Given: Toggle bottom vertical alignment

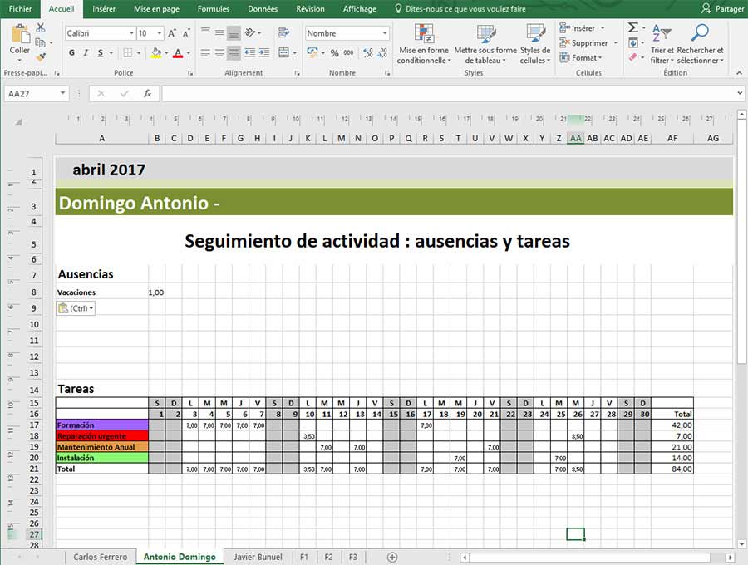Looking at the screenshot, I should pyautogui.click(x=234, y=33).
